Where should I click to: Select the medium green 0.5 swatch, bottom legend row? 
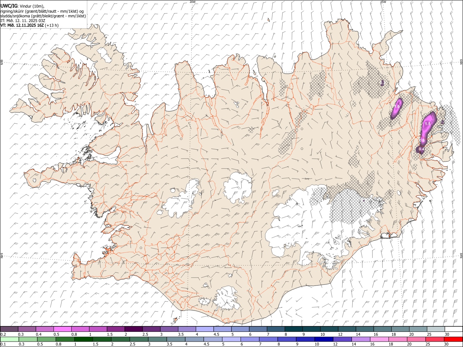pos(46,339)
